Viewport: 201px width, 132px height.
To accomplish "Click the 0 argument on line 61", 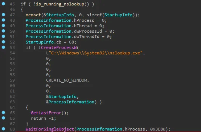I will [48, 91].
